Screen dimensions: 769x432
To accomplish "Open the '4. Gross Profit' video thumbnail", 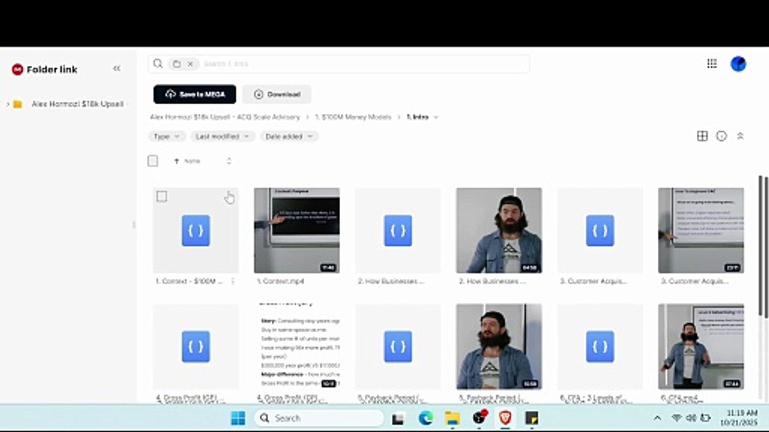I will (297, 346).
